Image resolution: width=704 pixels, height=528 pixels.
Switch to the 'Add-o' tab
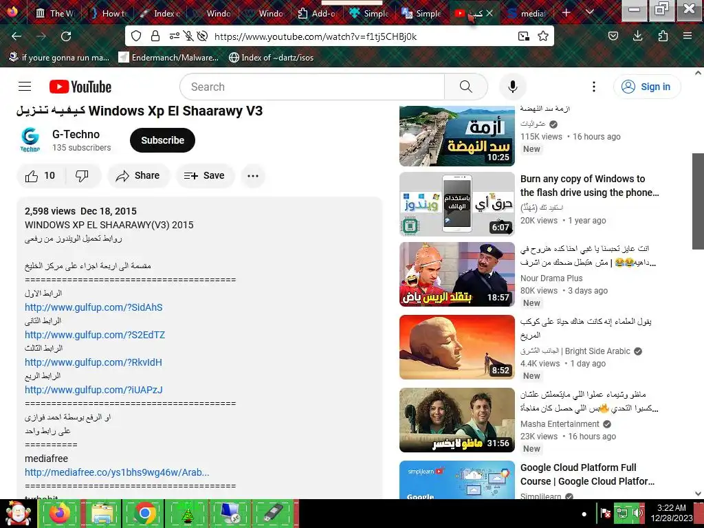click(x=318, y=14)
